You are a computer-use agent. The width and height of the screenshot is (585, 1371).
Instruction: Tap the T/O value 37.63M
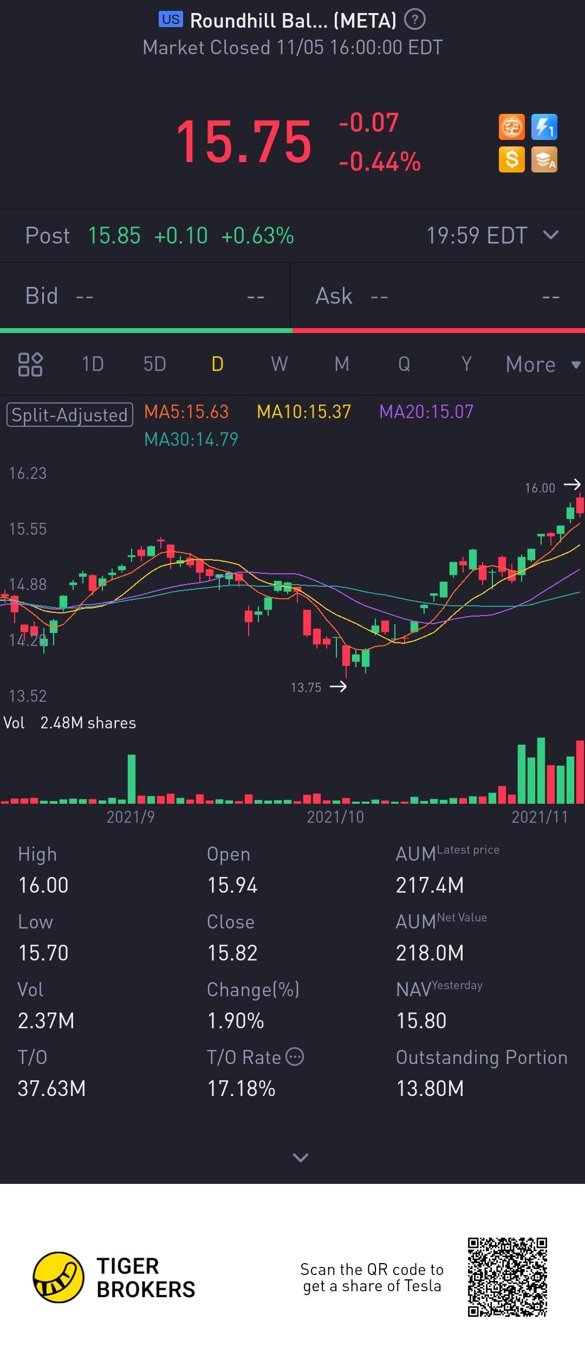(x=51, y=1088)
